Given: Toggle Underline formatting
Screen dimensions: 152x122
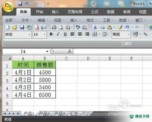Looking at the screenshot, I should click(65, 34).
